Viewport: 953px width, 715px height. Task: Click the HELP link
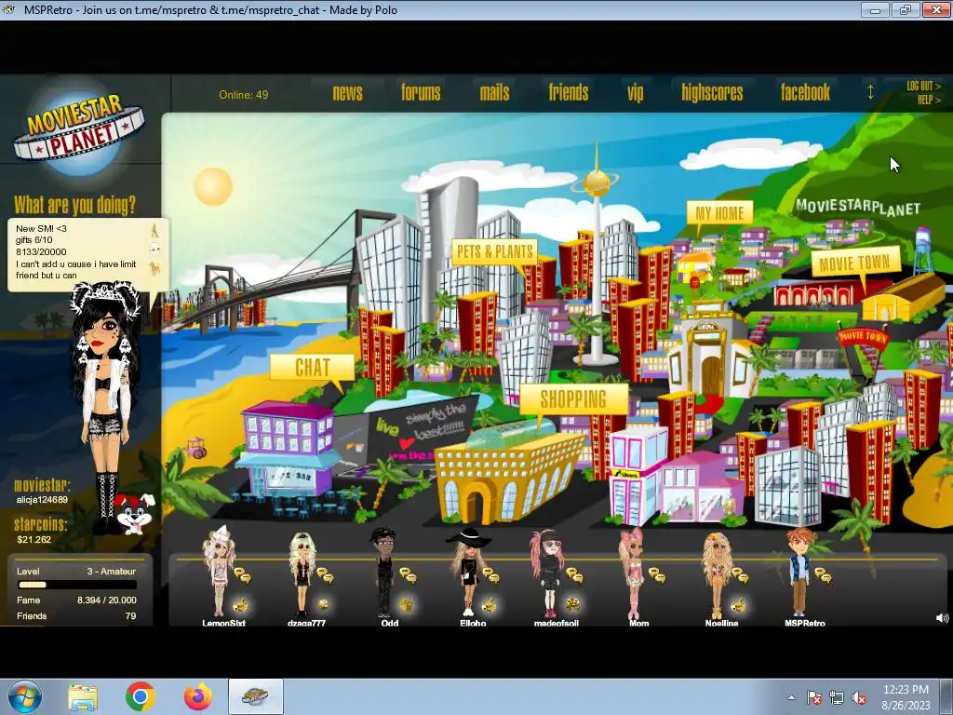tap(930, 100)
